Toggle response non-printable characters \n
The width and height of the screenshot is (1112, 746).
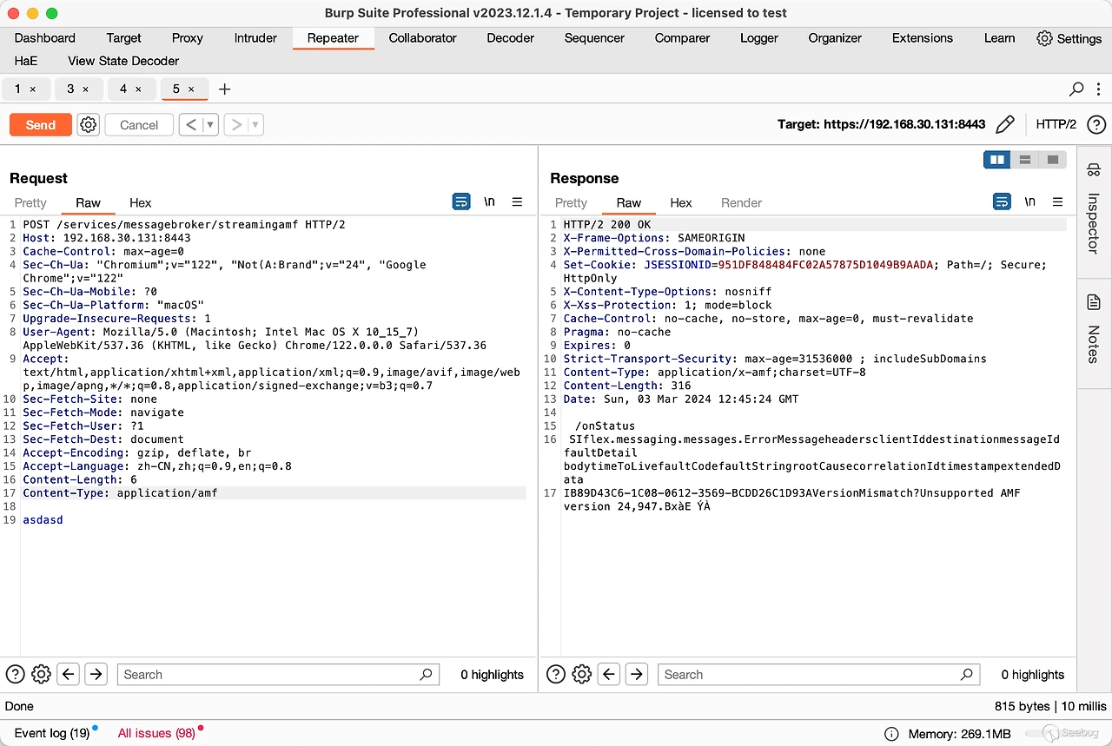coord(1029,201)
